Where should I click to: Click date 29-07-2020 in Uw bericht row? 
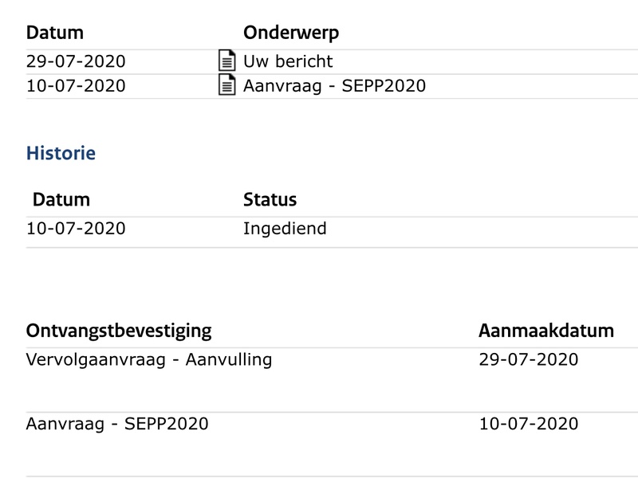pyautogui.click(x=76, y=61)
